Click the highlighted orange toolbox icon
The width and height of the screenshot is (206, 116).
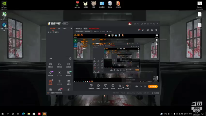(x=50, y=82)
